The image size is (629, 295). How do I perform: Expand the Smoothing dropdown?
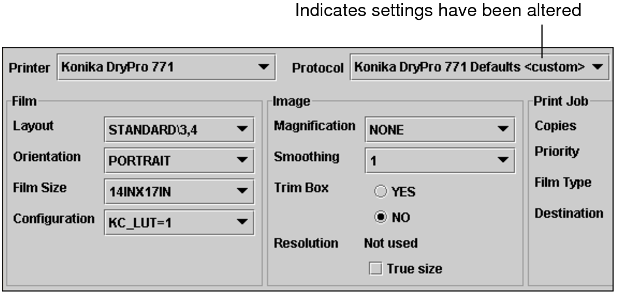(439, 160)
